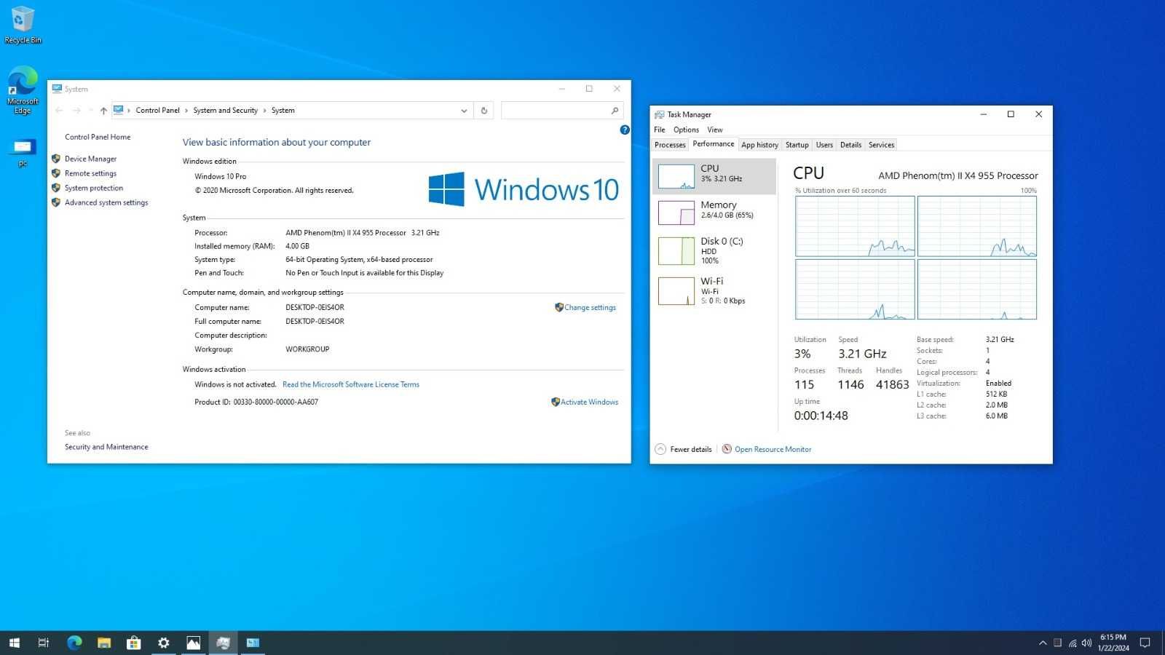This screenshot has height=655, width=1165.
Task: Switch to the Users tab
Action: (824, 145)
